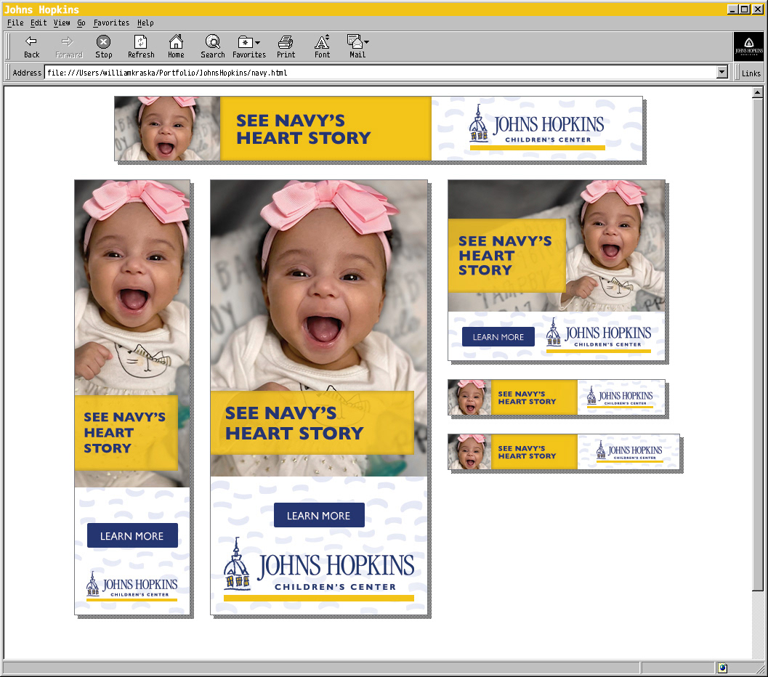Change text size with the Font button
Image resolution: width=768 pixels, height=677 pixels.
point(322,47)
